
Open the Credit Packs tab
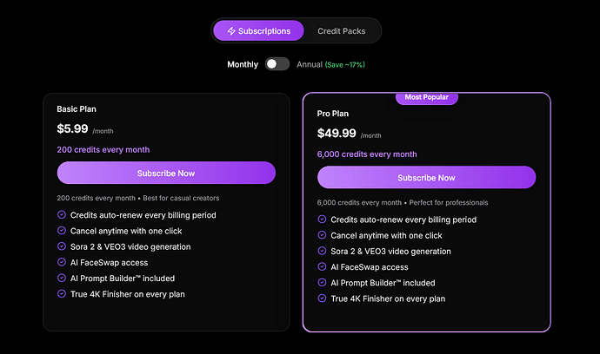coord(341,31)
